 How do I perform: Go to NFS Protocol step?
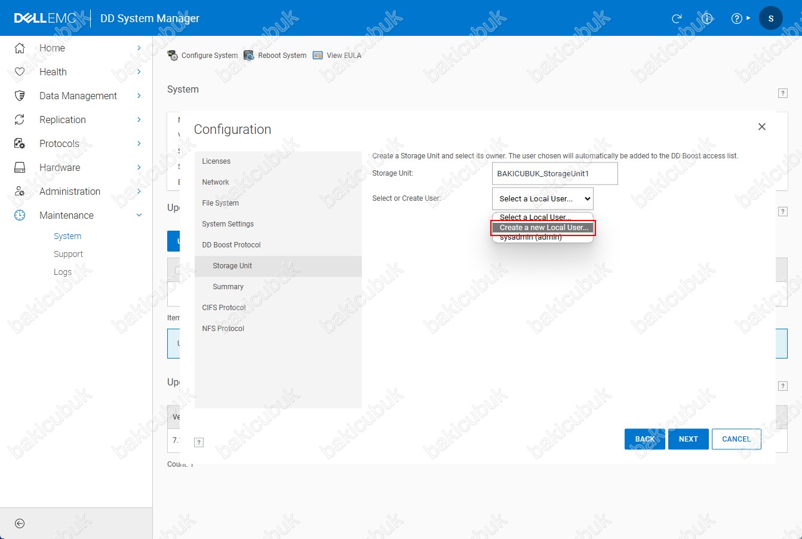click(278, 329)
